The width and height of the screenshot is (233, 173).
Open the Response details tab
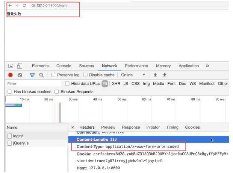coord(131,127)
